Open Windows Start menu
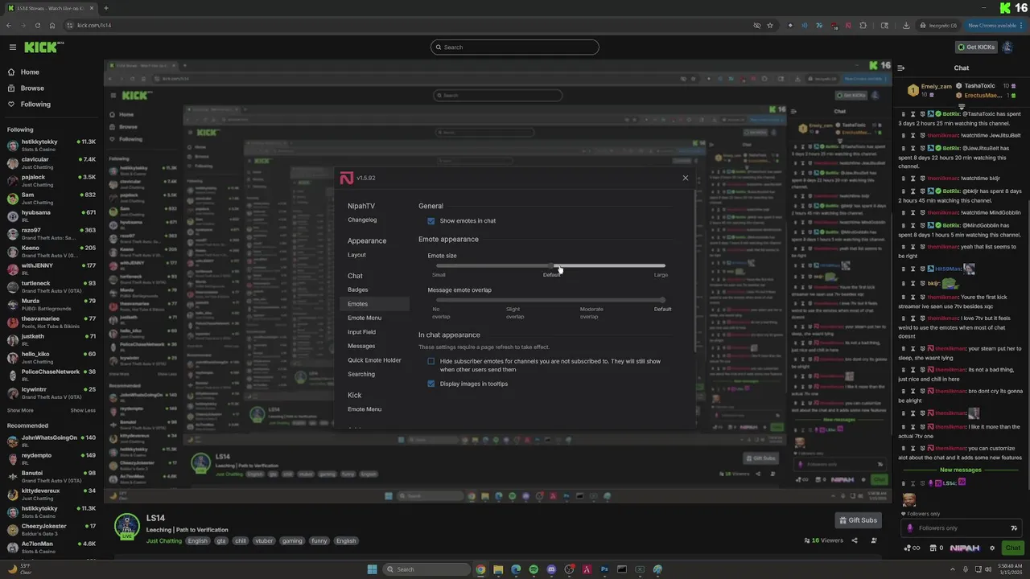The image size is (1030, 579). 372,569
